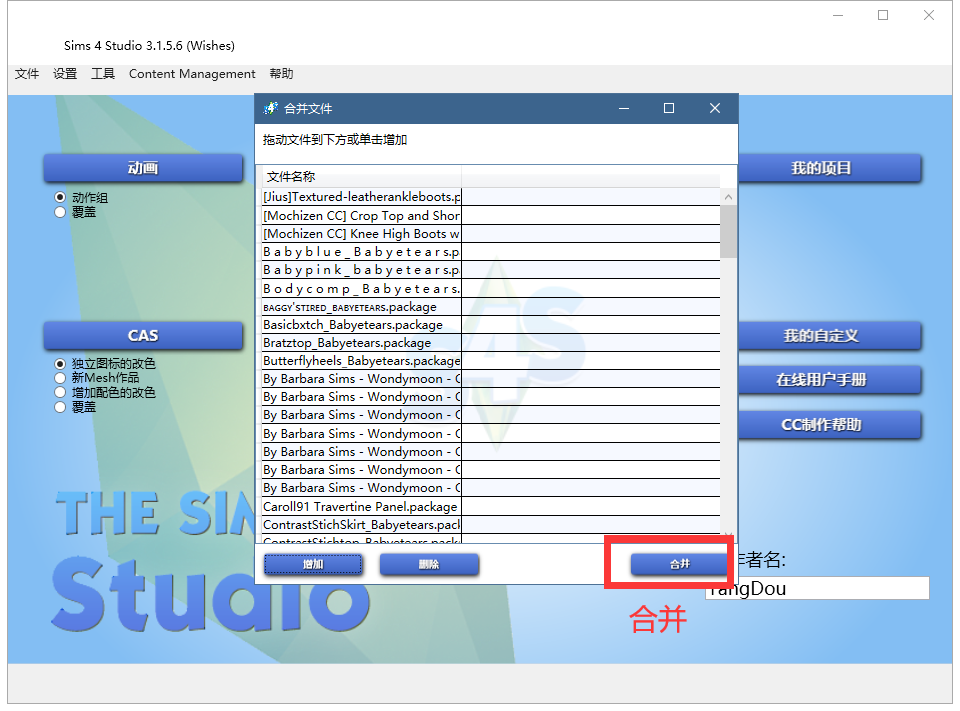This screenshot has width=960, height=711.
Task: Click the 合并 button to merge files
Action: coord(680,564)
